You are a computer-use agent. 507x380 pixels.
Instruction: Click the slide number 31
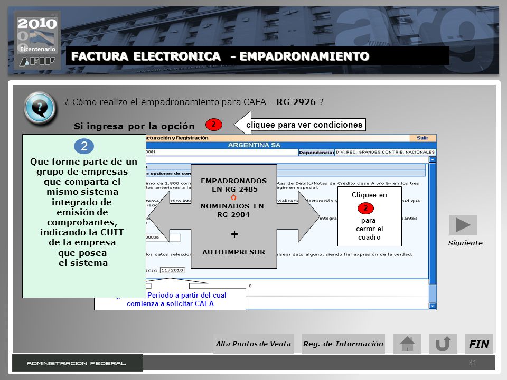pyautogui.click(x=472, y=363)
